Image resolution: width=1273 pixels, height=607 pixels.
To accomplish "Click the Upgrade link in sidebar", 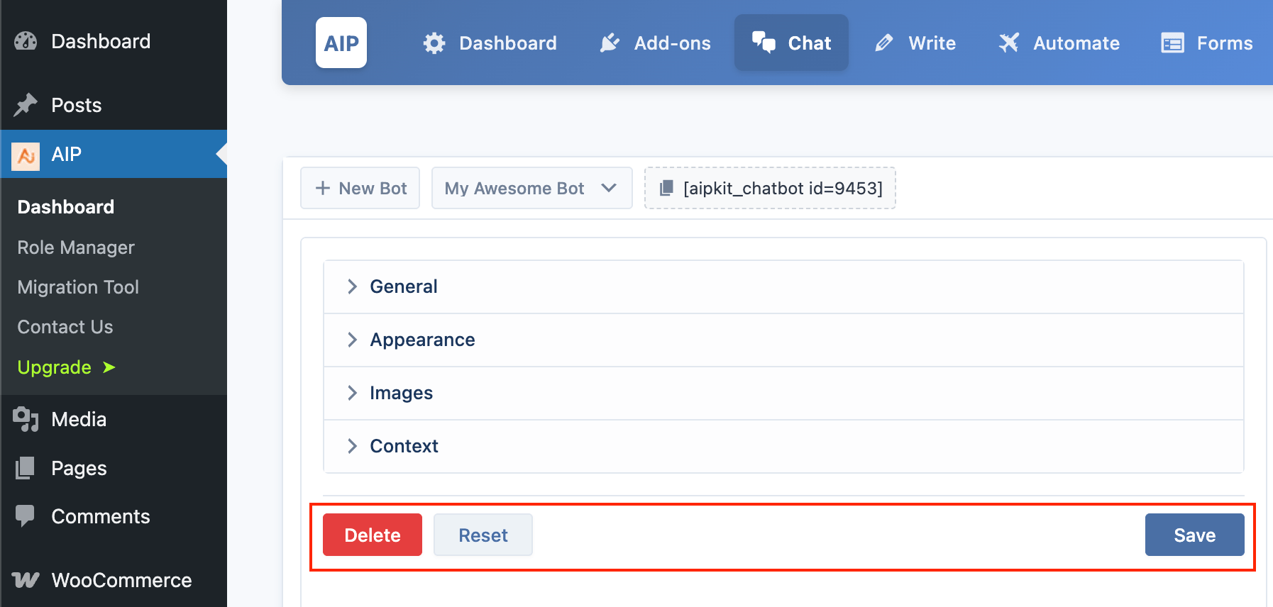I will pyautogui.click(x=66, y=367).
